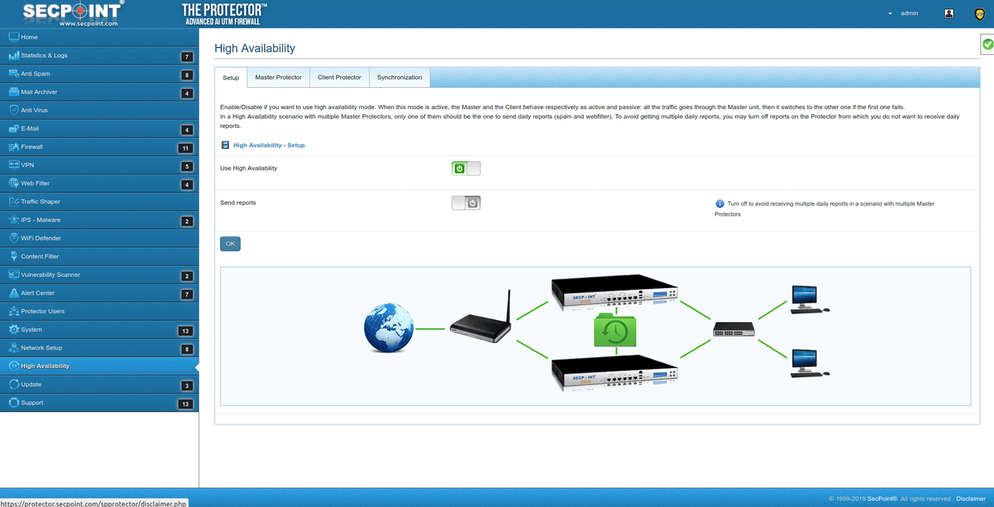This screenshot has width=994, height=507.
Task: Click the OK button
Action: [230, 243]
